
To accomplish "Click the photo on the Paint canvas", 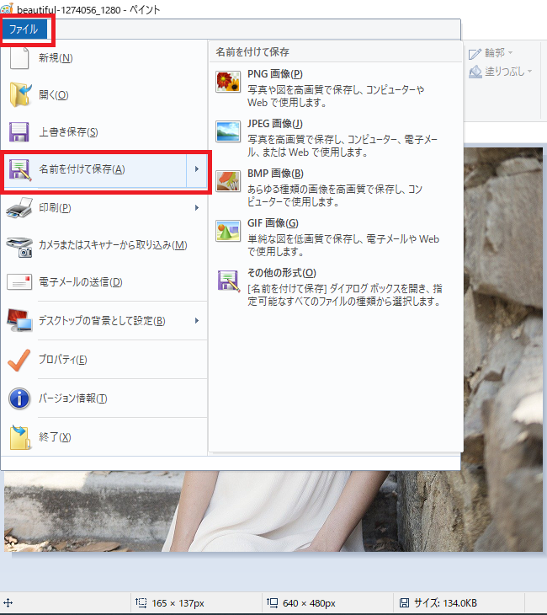I will pos(274,512).
